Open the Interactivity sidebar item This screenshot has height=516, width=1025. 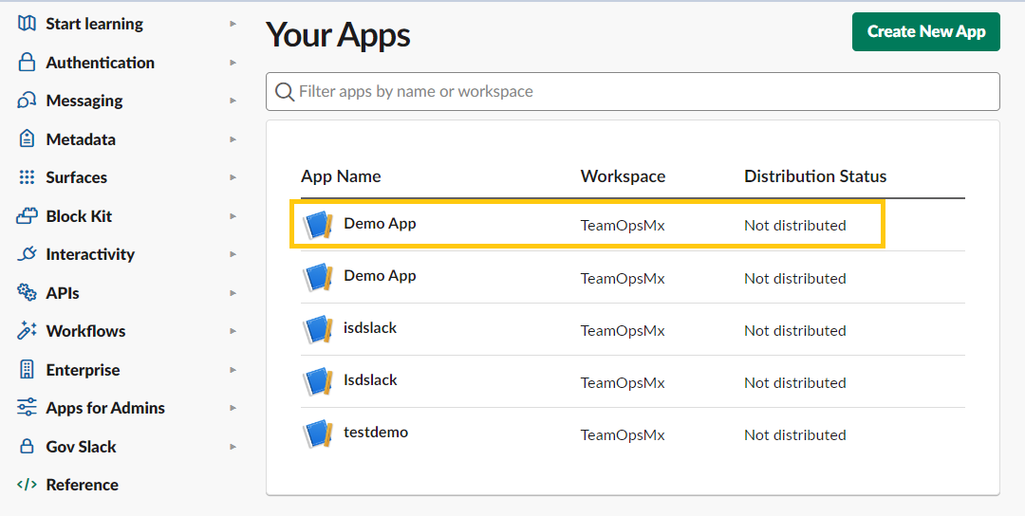click(x=90, y=254)
